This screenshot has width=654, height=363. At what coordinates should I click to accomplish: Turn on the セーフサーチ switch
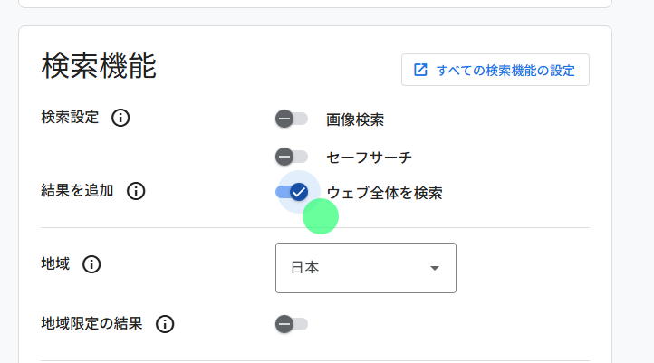[x=292, y=157]
